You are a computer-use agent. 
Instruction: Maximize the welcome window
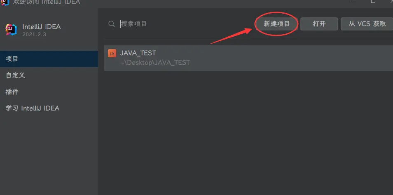point(373,2)
